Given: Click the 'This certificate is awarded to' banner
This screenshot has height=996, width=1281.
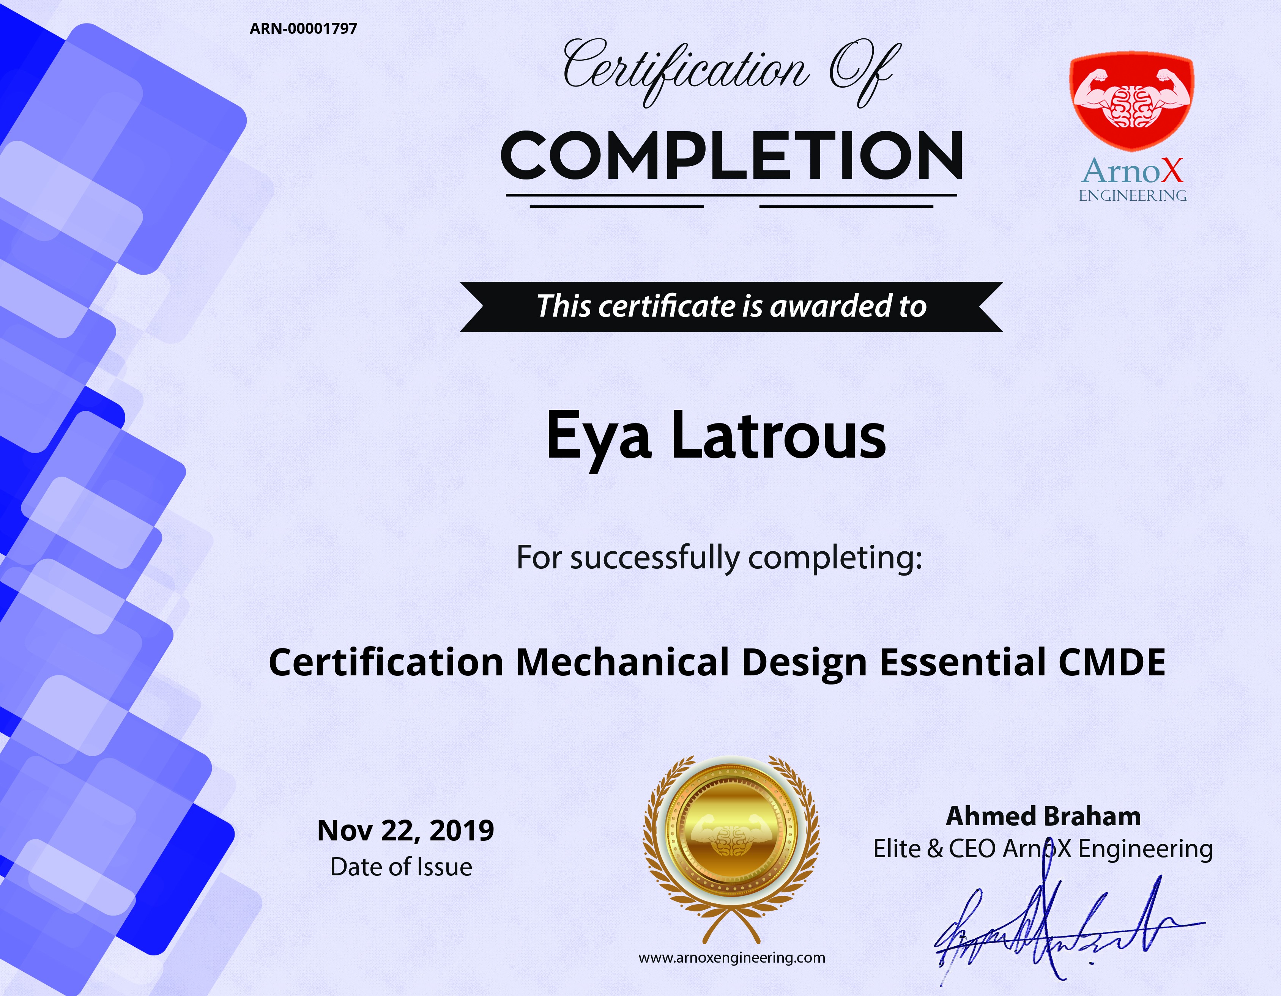Looking at the screenshot, I should click(x=731, y=307).
